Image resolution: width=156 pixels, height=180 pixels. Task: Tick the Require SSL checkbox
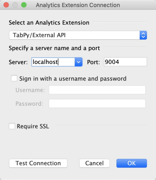12,126
